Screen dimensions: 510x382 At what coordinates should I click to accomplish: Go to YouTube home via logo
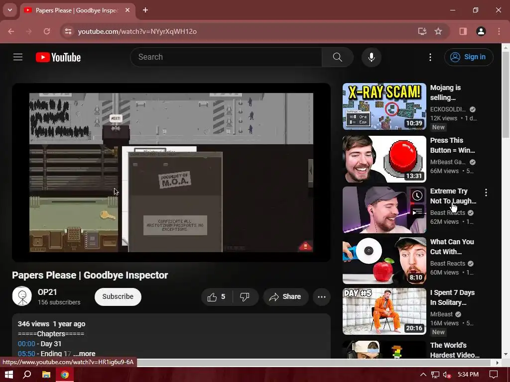pyautogui.click(x=58, y=57)
